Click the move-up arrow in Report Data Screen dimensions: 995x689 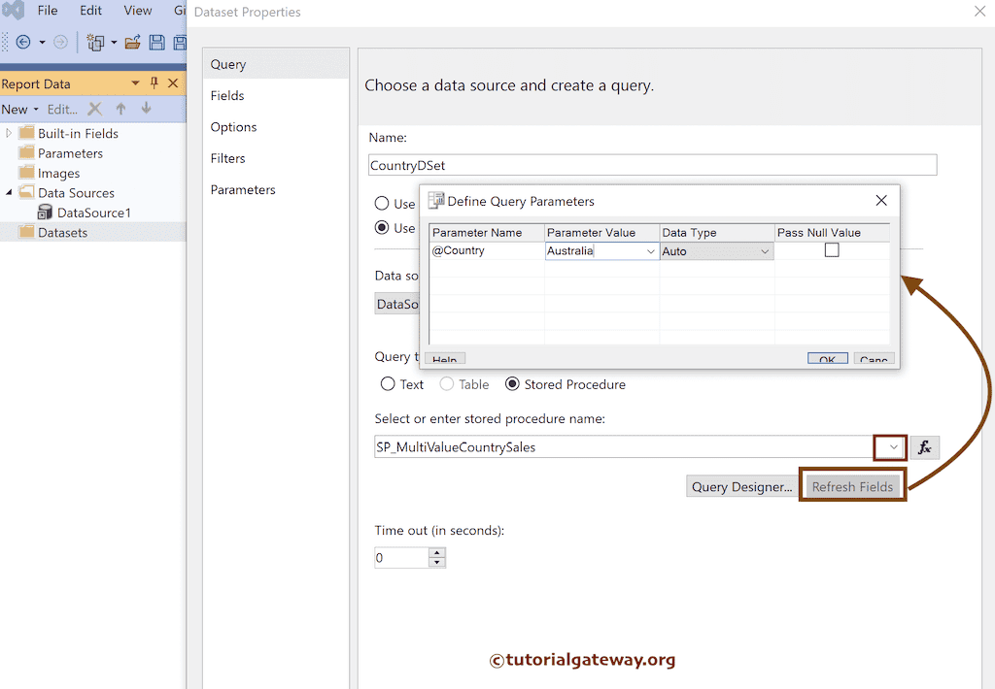[x=120, y=109]
